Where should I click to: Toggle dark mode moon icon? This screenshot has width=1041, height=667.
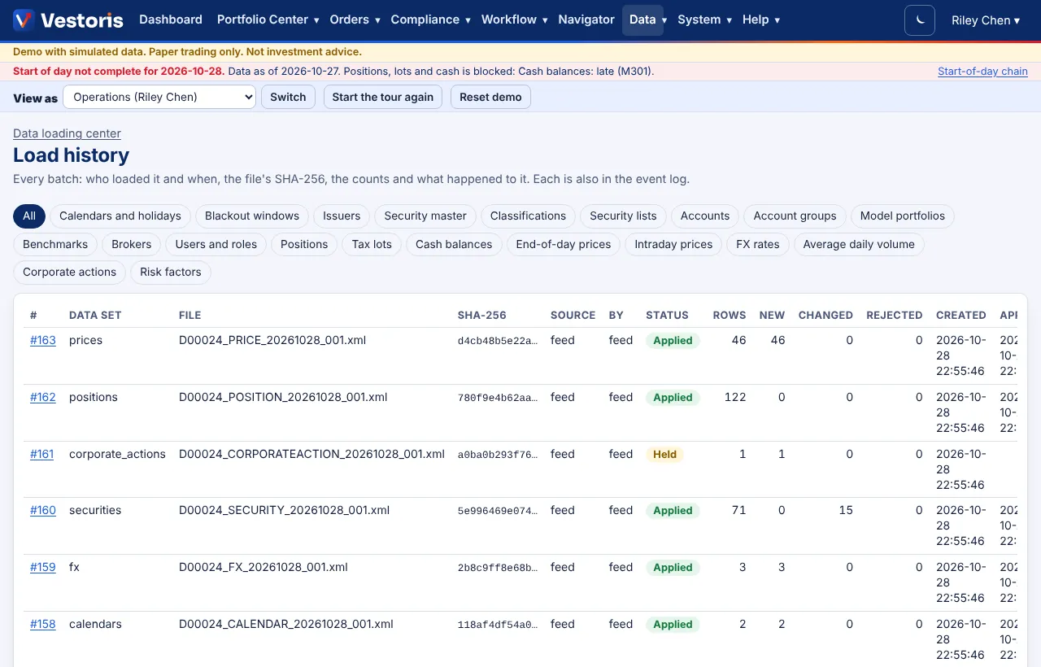(920, 20)
